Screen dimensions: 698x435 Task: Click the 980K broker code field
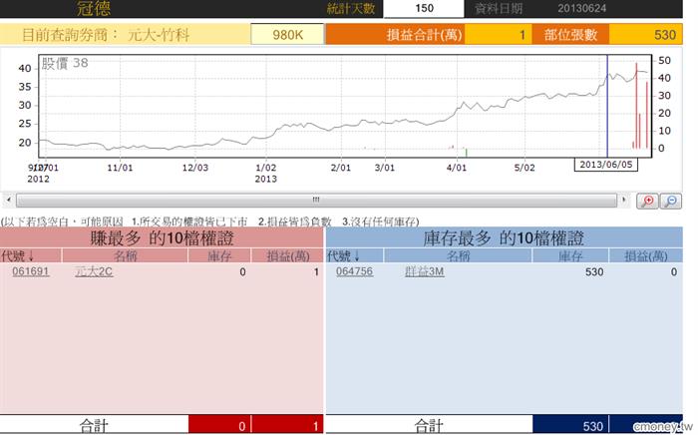[x=287, y=35]
